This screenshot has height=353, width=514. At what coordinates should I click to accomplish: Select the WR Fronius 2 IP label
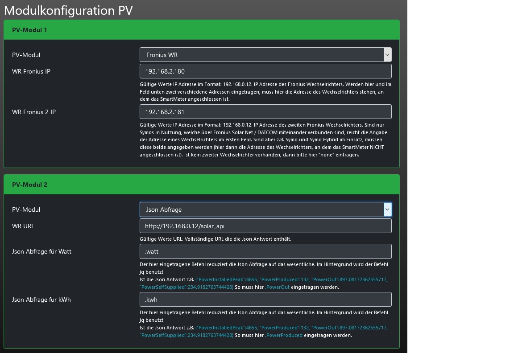click(x=34, y=112)
